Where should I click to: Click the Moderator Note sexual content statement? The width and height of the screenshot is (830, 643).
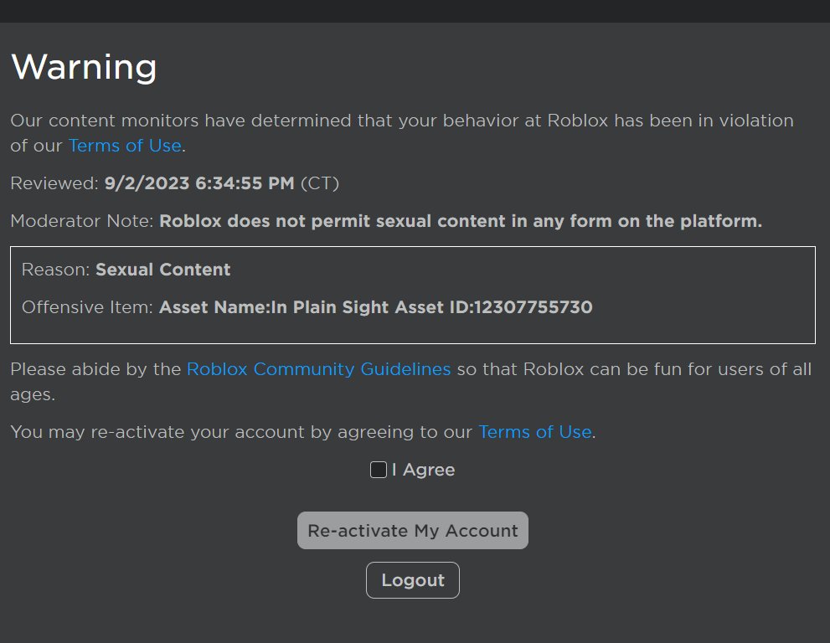click(461, 221)
